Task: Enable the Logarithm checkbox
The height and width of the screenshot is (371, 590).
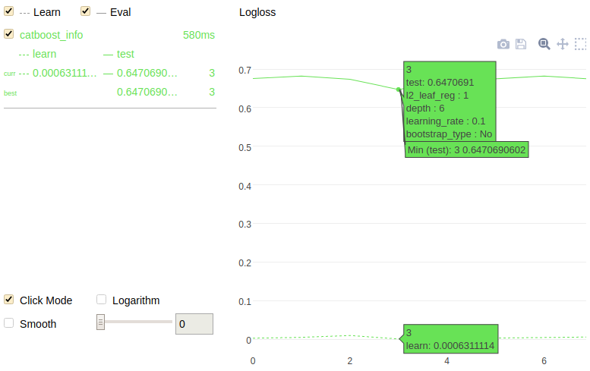Action: pyautogui.click(x=102, y=300)
